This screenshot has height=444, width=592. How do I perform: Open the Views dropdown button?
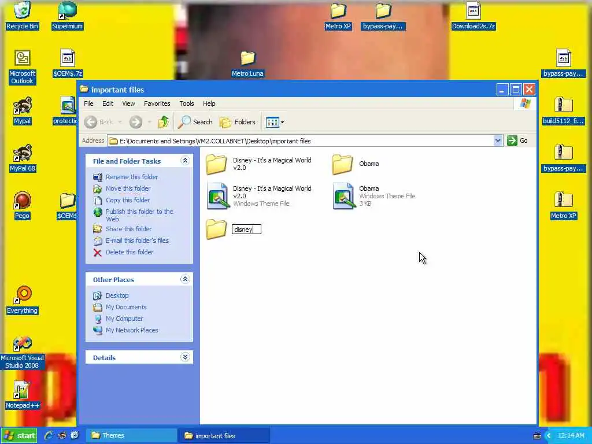275,122
